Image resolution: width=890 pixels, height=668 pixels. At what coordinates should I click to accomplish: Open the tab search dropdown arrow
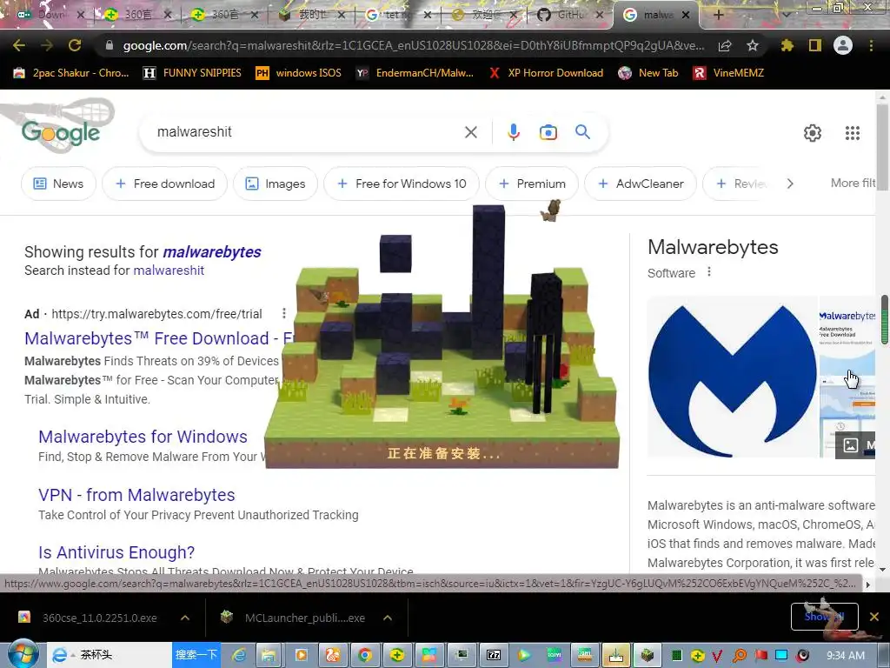tap(787, 15)
